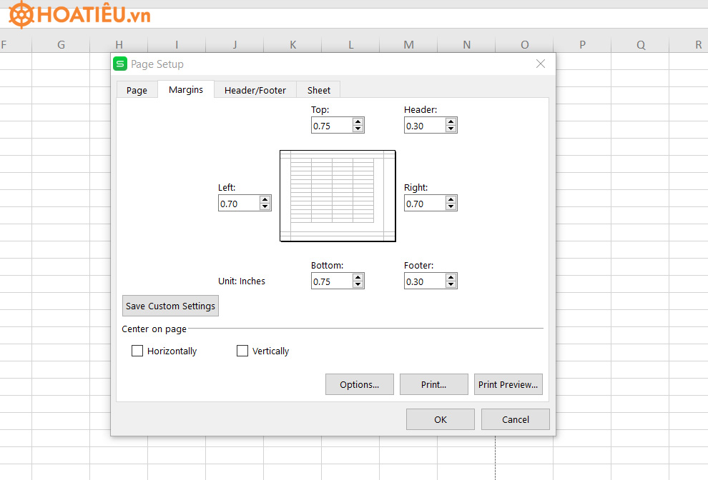Decrease the Footer margin value
The height and width of the screenshot is (480, 708).
click(451, 284)
